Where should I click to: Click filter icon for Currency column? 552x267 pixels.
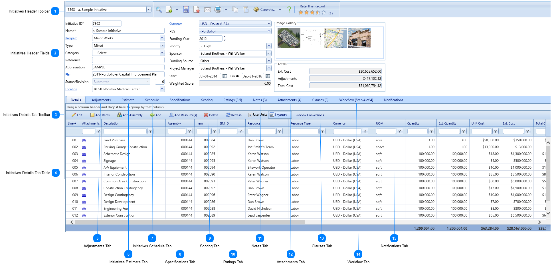point(365,131)
